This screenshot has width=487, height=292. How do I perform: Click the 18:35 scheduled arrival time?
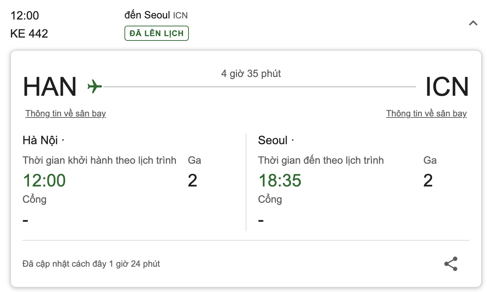pyautogui.click(x=280, y=180)
